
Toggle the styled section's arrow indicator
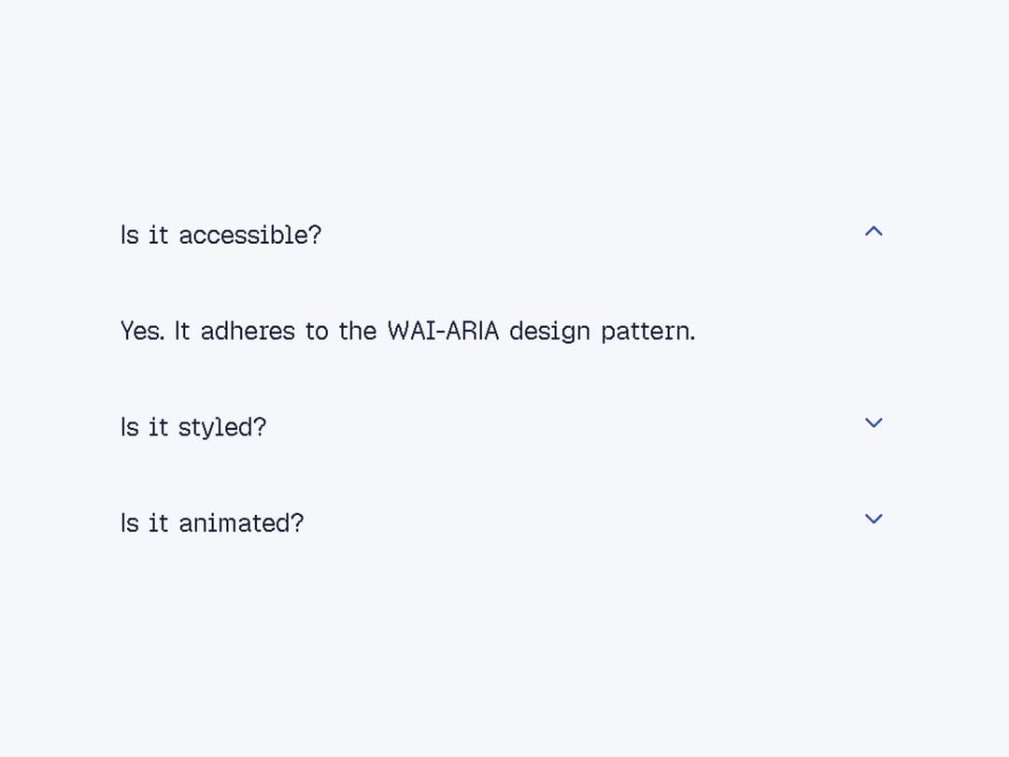click(x=874, y=423)
